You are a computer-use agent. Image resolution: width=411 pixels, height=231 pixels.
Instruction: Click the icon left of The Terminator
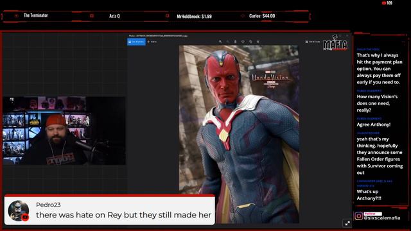pyautogui.click(x=16, y=15)
